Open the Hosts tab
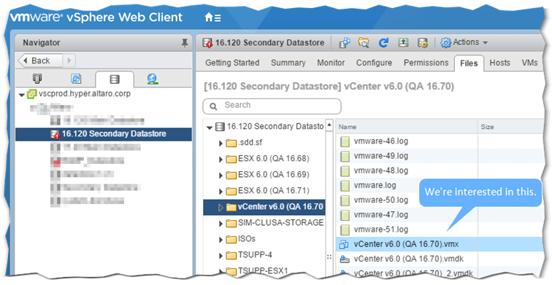Screen dimensions: 552x285 tap(499, 63)
